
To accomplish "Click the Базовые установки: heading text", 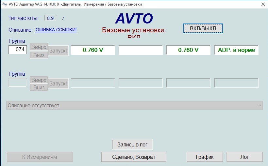I will (134, 30).
